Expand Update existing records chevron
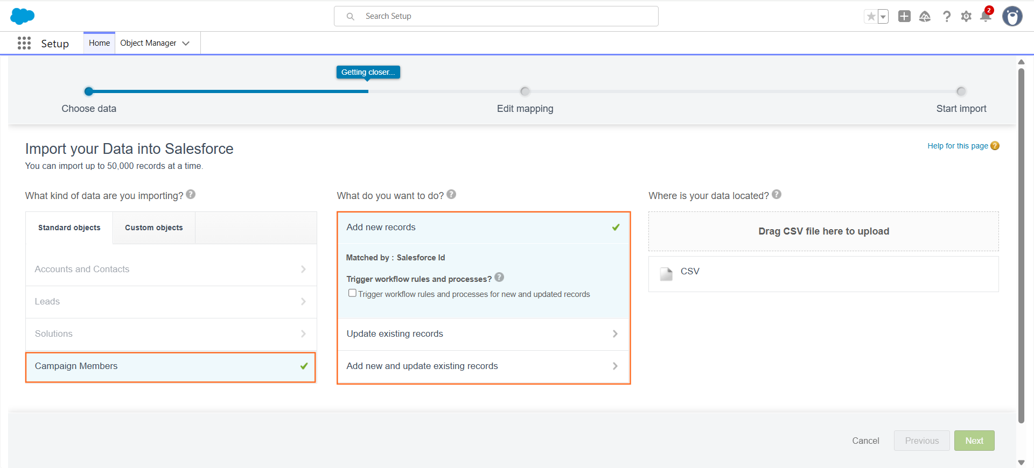 (615, 334)
